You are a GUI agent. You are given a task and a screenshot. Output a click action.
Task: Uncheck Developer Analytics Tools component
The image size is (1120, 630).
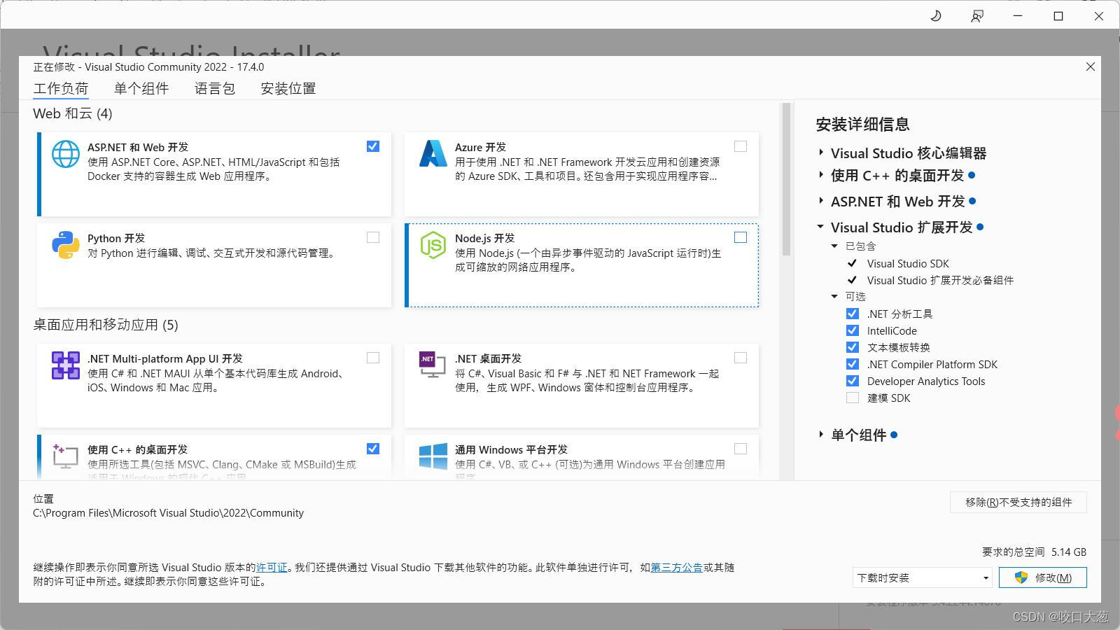click(x=852, y=381)
